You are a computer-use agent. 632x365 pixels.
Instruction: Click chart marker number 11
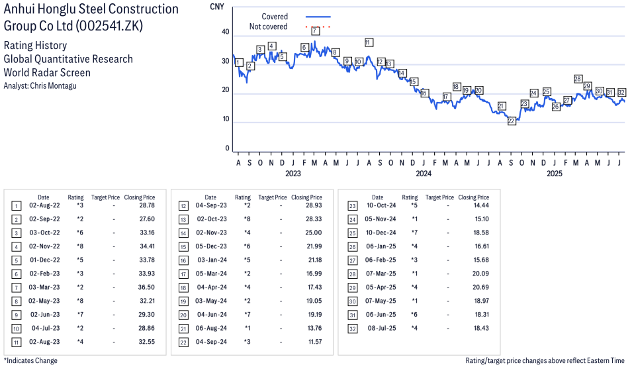[x=369, y=42]
